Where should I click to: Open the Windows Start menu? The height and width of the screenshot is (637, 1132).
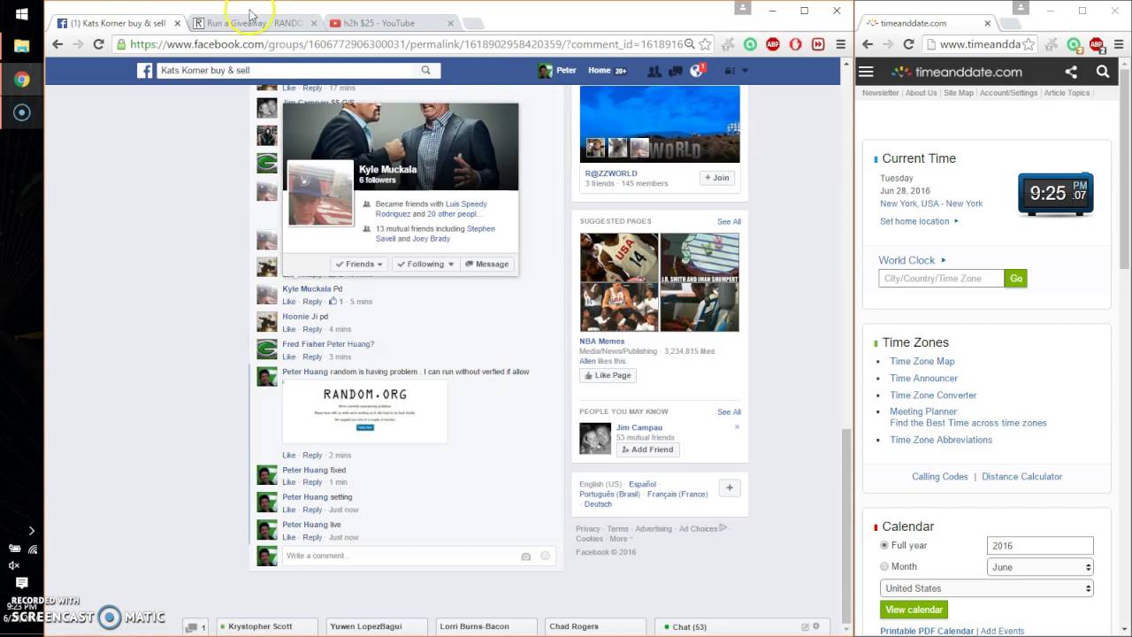click(22, 14)
